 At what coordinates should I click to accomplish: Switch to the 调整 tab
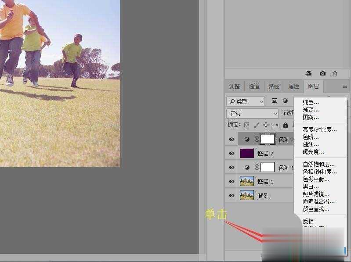click(235, 86)
